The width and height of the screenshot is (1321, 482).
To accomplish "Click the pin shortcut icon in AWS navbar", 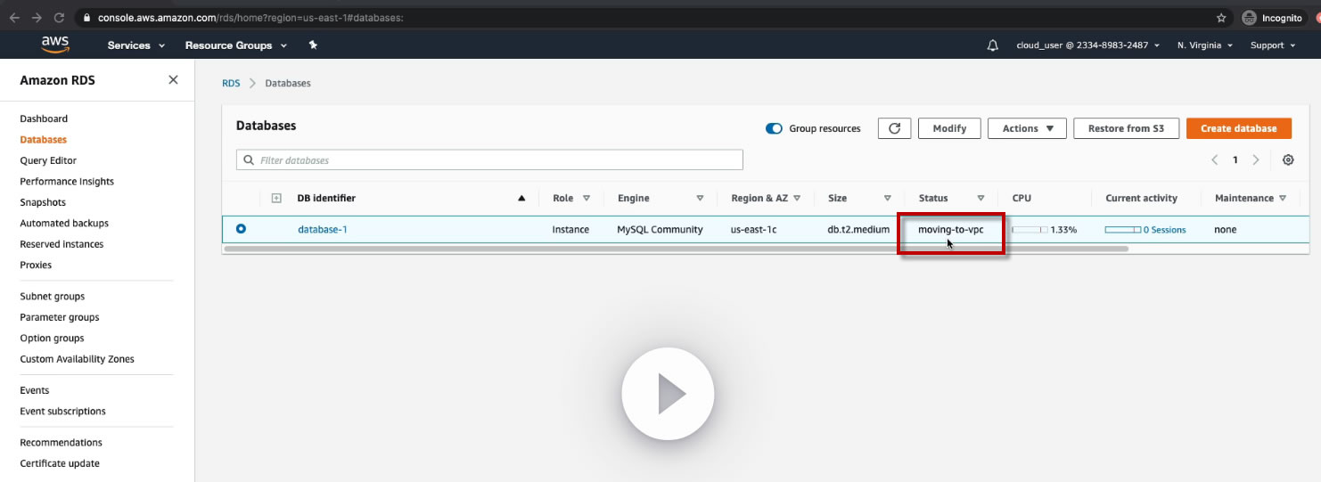I will [313, 45].
